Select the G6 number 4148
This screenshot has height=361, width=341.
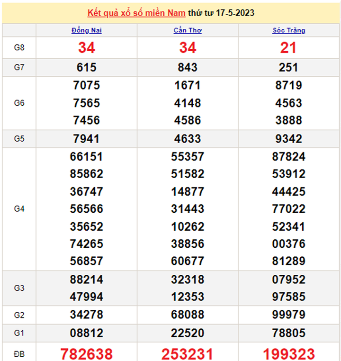[188, 103]
